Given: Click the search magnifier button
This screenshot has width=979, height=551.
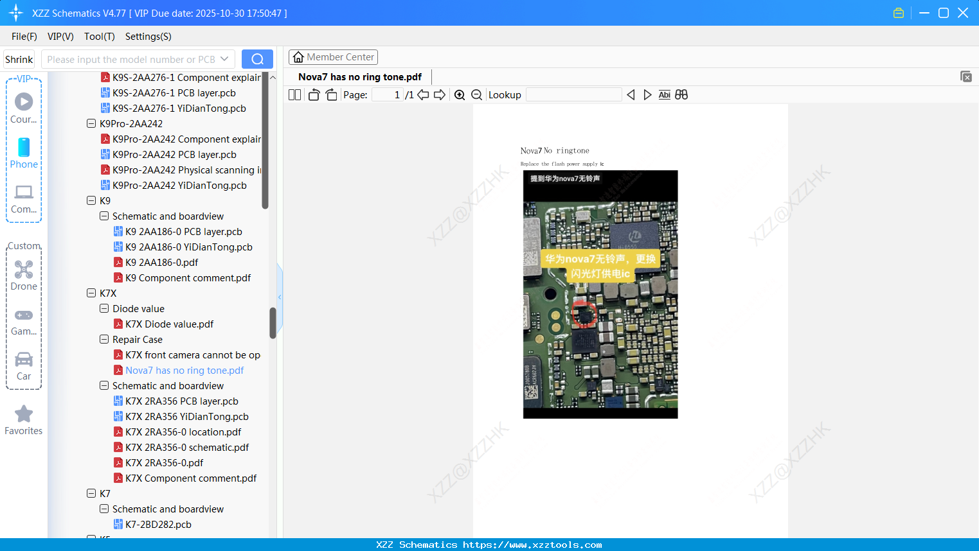Looking at the screenshot, I should pyautogui.click(x=257, y=59).
